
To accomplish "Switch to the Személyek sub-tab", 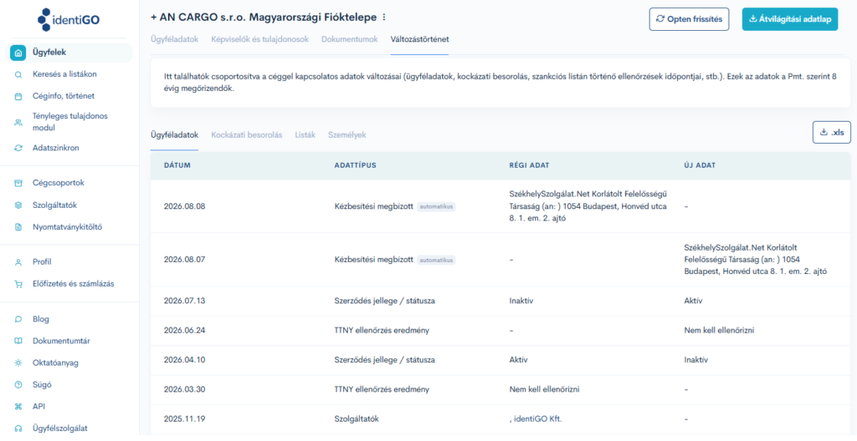I will point(347,134).
